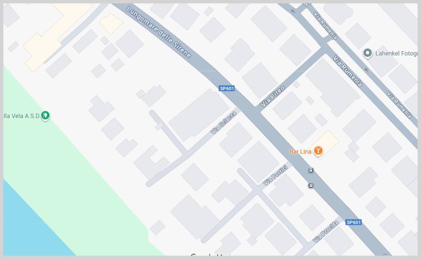Click the lower bus stop icon
The width and height of the screenshot is (421, 259).
pos(311,186)
